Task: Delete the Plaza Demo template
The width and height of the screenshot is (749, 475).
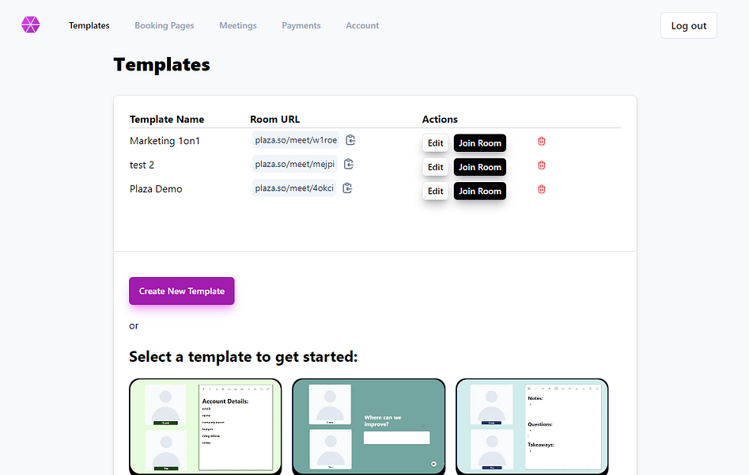Action: [541, 189]
